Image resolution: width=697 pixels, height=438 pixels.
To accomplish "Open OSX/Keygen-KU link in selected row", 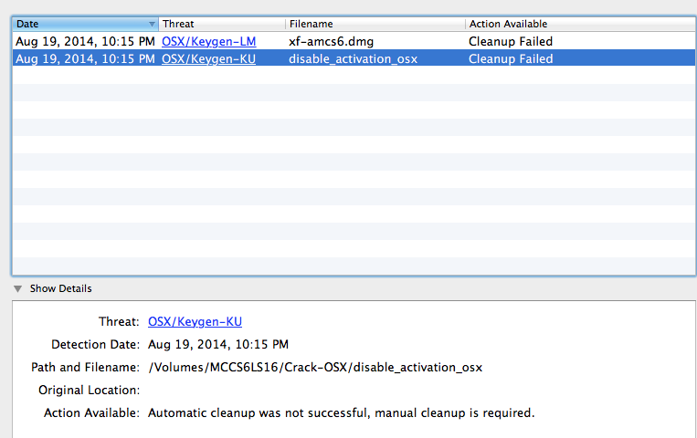I will tap(208, 58).
